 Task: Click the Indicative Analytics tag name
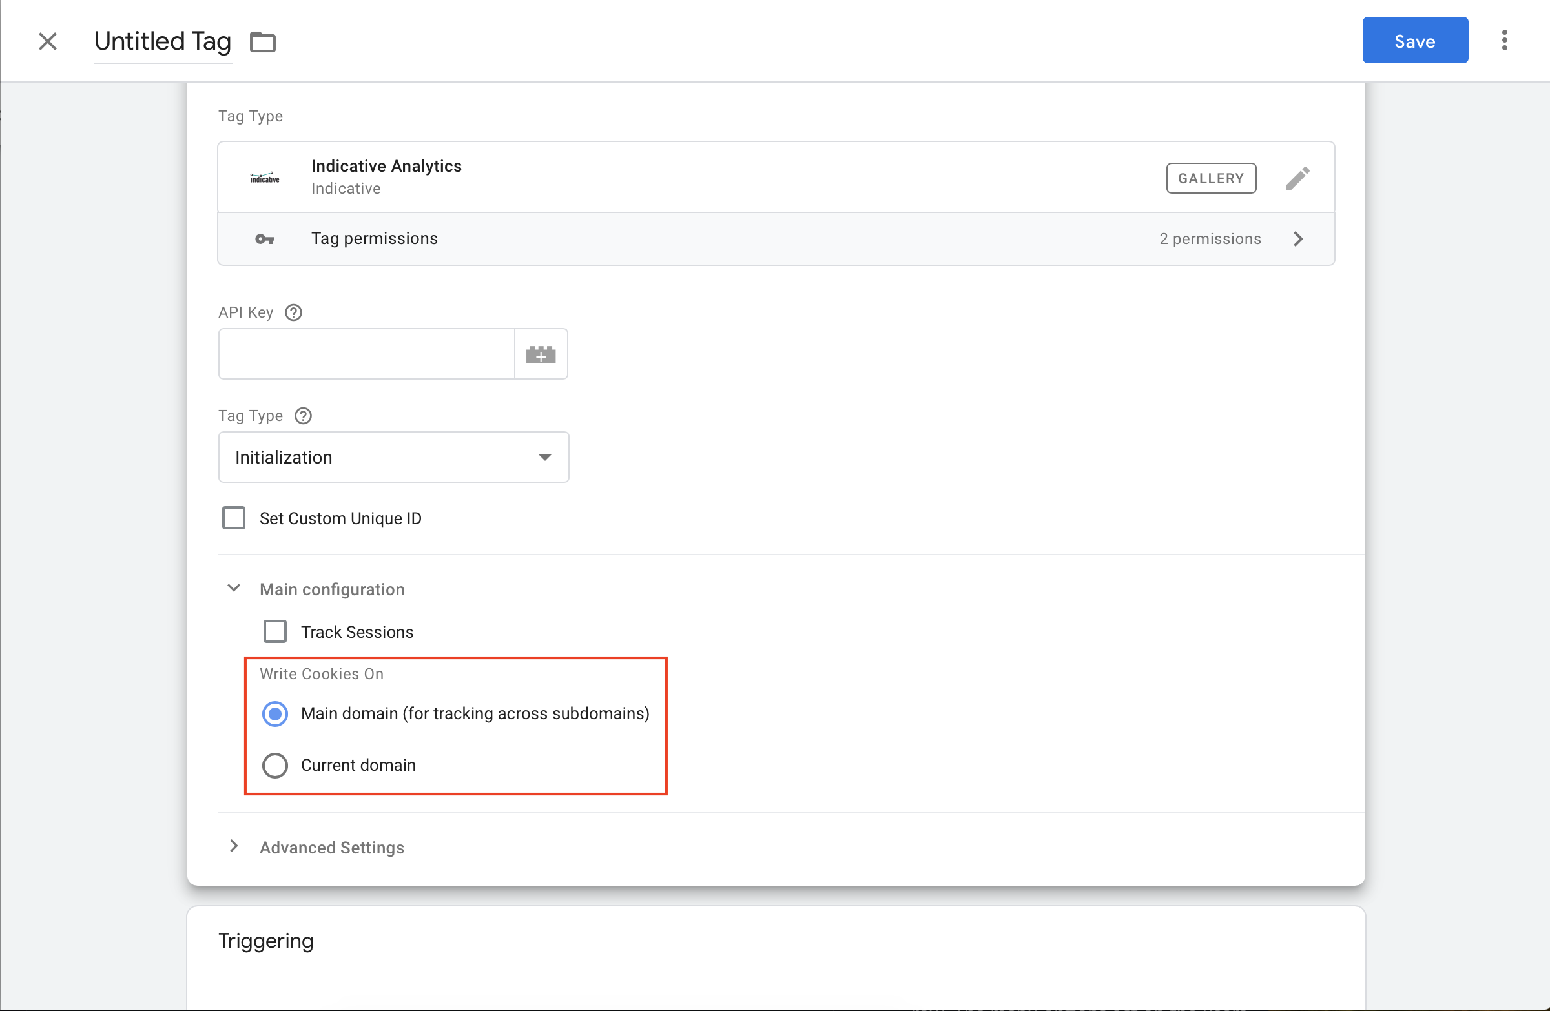click(x=386, y=166)
